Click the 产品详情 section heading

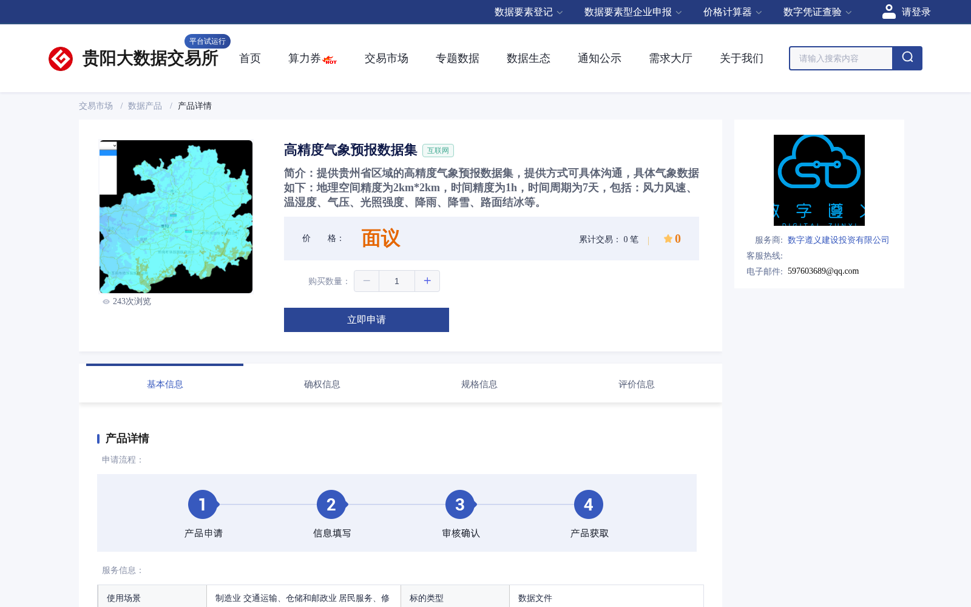pos(127,438)
